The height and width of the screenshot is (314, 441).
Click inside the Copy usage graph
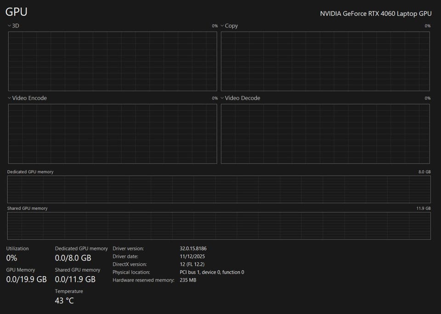[x=325, y=61]
